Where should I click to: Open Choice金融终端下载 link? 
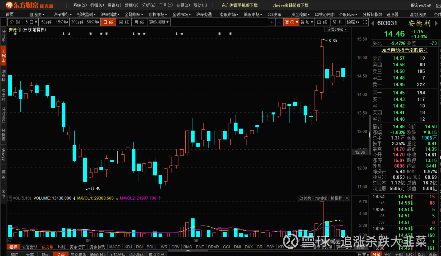[x=291, y=5]
